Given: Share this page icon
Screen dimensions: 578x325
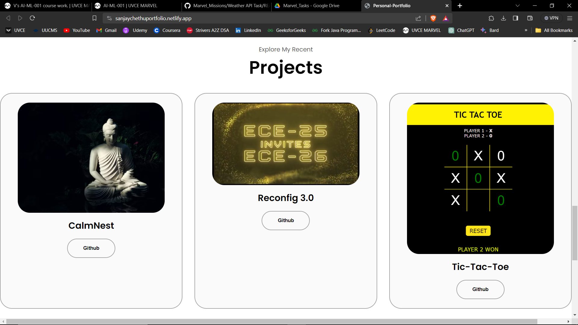Looking at the screenshot, I should (x=418, y=18).
